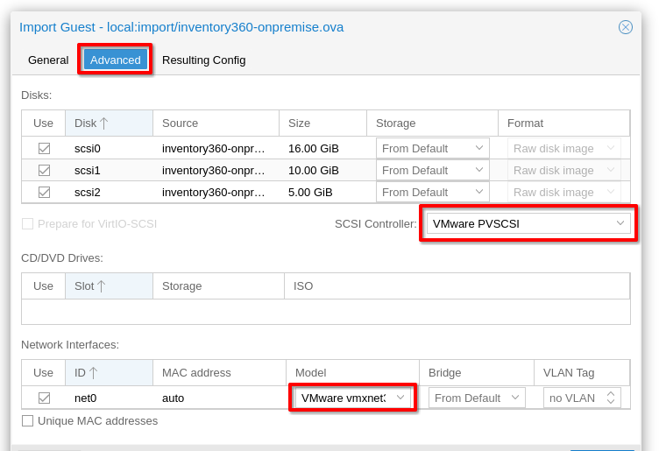The width and height of the screenshot is (659, 451).
Task: Toggle the Use checkbox for scsi1
Action: 44,171
